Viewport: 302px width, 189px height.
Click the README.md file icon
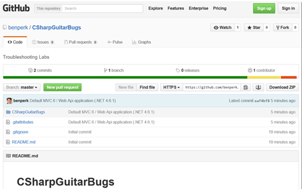tap(8, 142)
